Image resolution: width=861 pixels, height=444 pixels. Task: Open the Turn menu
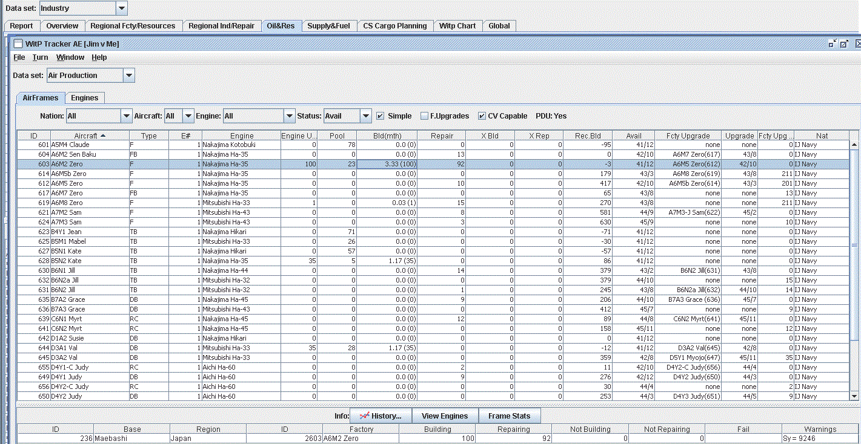[40, 57]
